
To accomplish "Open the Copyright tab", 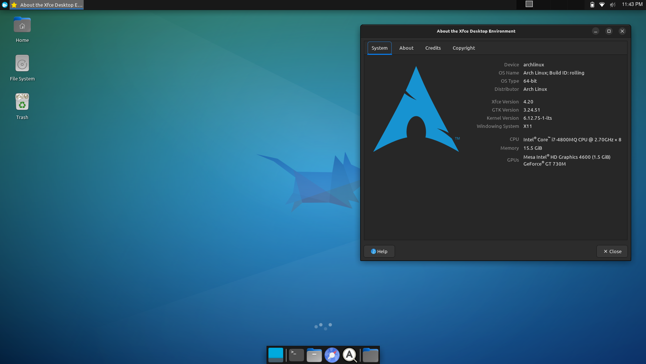I will [x=463, y=48].
